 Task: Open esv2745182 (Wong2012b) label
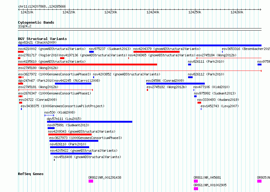click(x=167, y=87)
